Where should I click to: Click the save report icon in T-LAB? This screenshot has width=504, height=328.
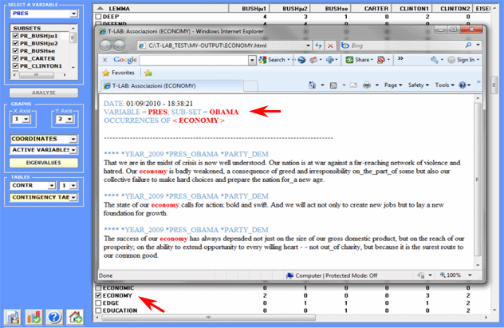(x=13, y=318)
